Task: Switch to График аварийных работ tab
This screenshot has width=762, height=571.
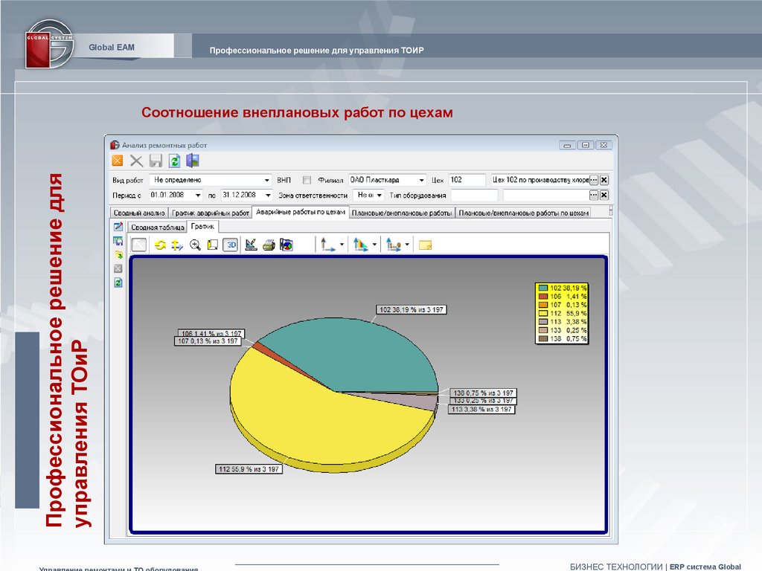Action: pos(211,213)
